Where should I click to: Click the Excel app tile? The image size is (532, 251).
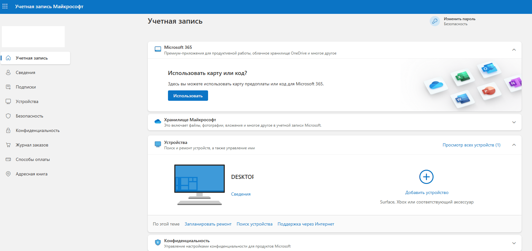(x=463, y=77)
